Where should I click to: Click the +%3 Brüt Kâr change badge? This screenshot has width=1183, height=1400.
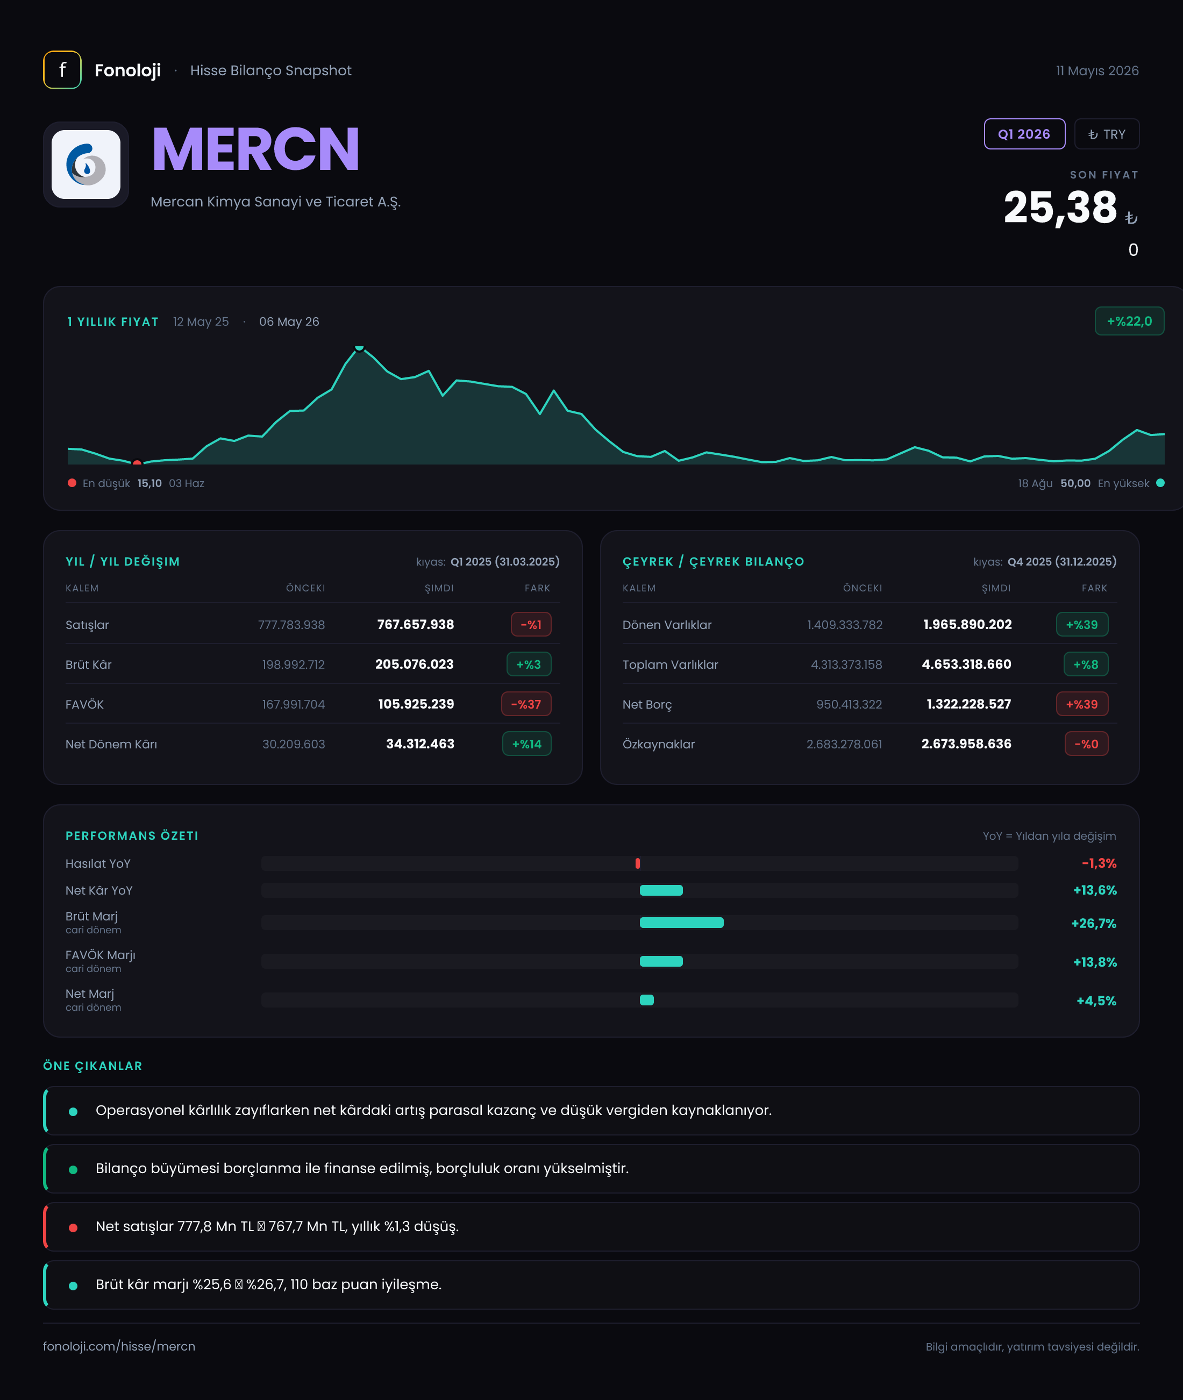529,665
